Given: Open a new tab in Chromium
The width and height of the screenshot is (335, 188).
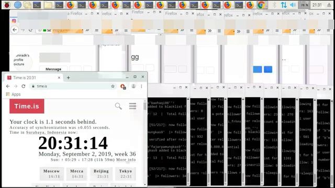Looking at the screenshot, I should point(69,78).
